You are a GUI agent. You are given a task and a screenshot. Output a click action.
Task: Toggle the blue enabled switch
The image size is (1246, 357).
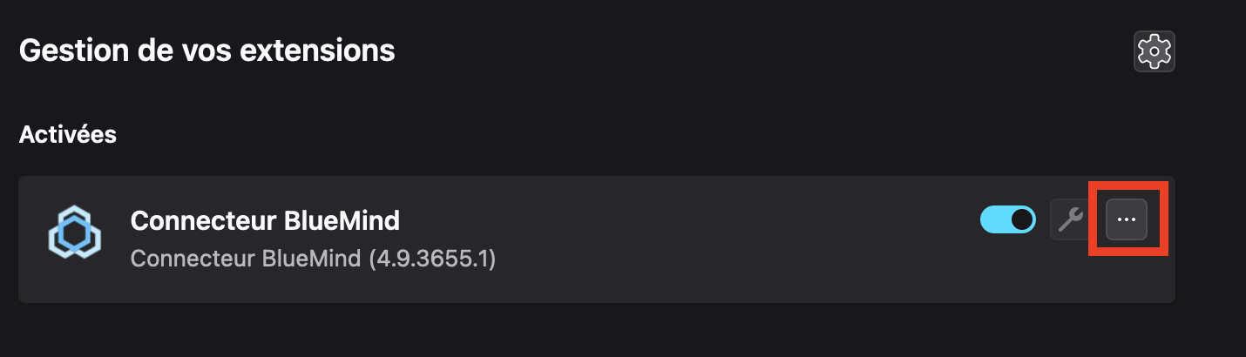coord(1008,220)
